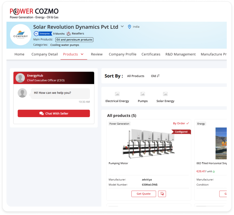
Task: Select the Pumps category icon
Action: point(143,94)
